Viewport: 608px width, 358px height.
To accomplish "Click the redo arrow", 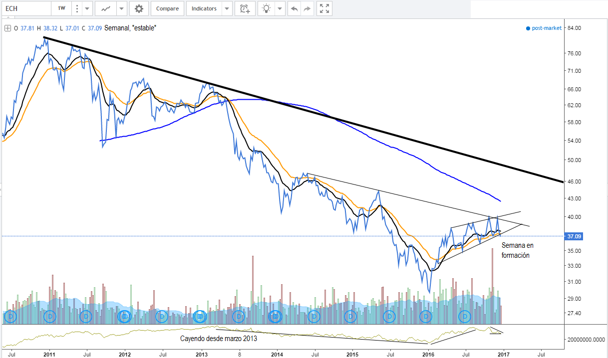I will (307, 8).
